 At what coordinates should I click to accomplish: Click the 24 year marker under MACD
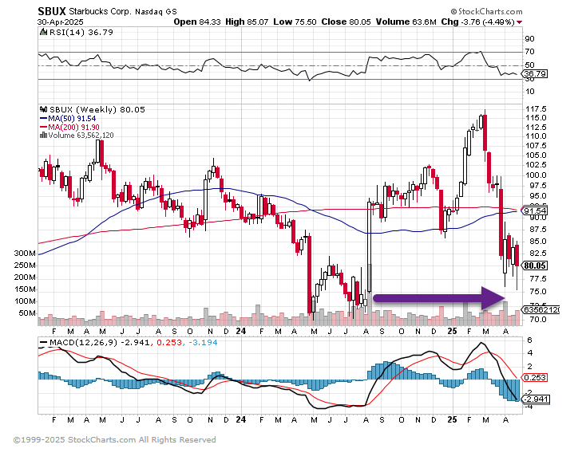pos(241,419)
